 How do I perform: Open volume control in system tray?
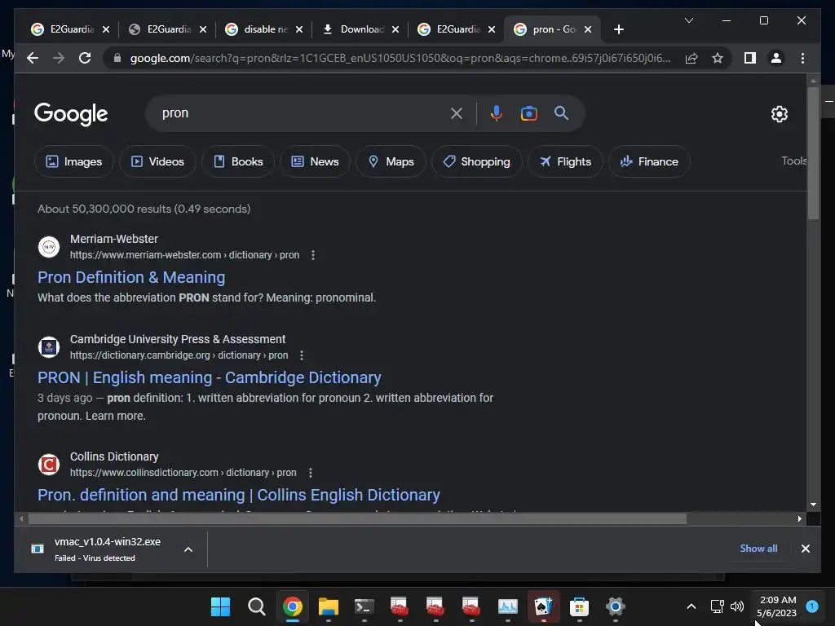coord(737,606)
